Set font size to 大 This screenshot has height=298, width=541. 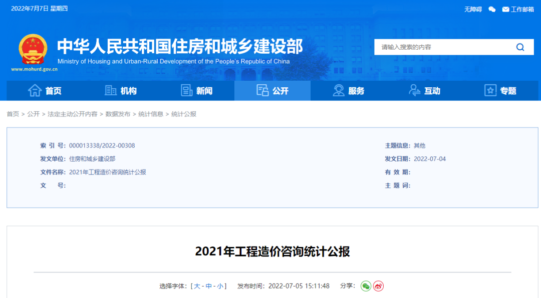coord(197,286)
